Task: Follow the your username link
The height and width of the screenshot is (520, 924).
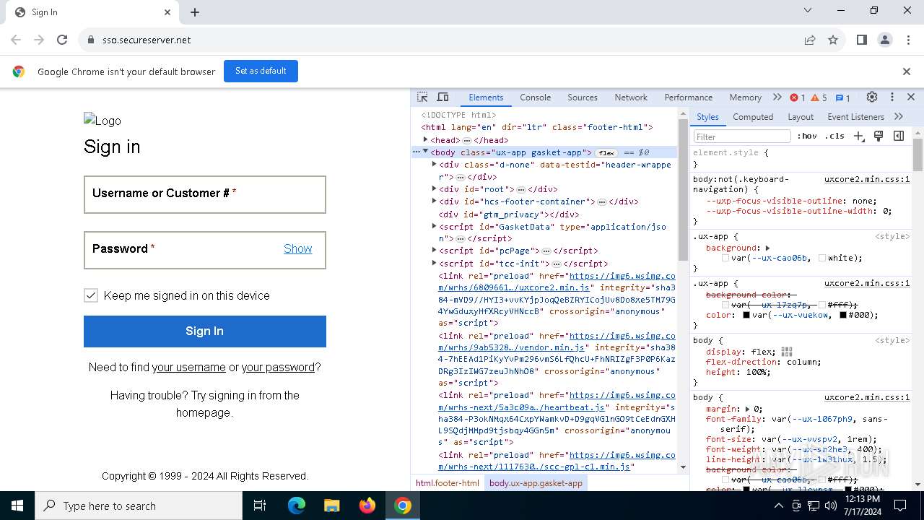Action: [188, 367]
